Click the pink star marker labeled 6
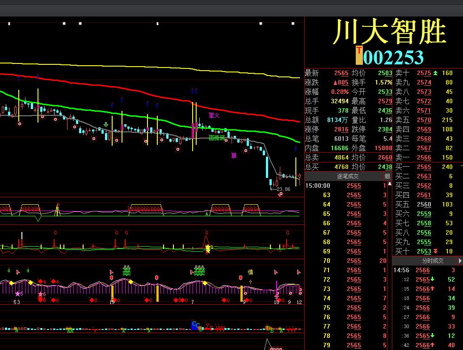The height and width of the screenshot is (350, 463). (x=41, y=294)
